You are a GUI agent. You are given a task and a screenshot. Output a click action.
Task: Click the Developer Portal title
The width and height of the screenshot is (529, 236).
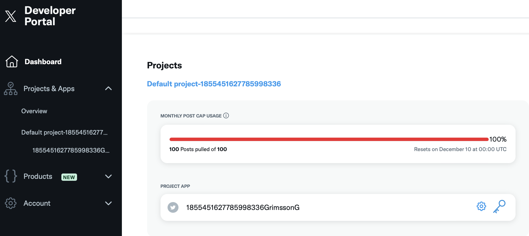[x=50, y=16]
